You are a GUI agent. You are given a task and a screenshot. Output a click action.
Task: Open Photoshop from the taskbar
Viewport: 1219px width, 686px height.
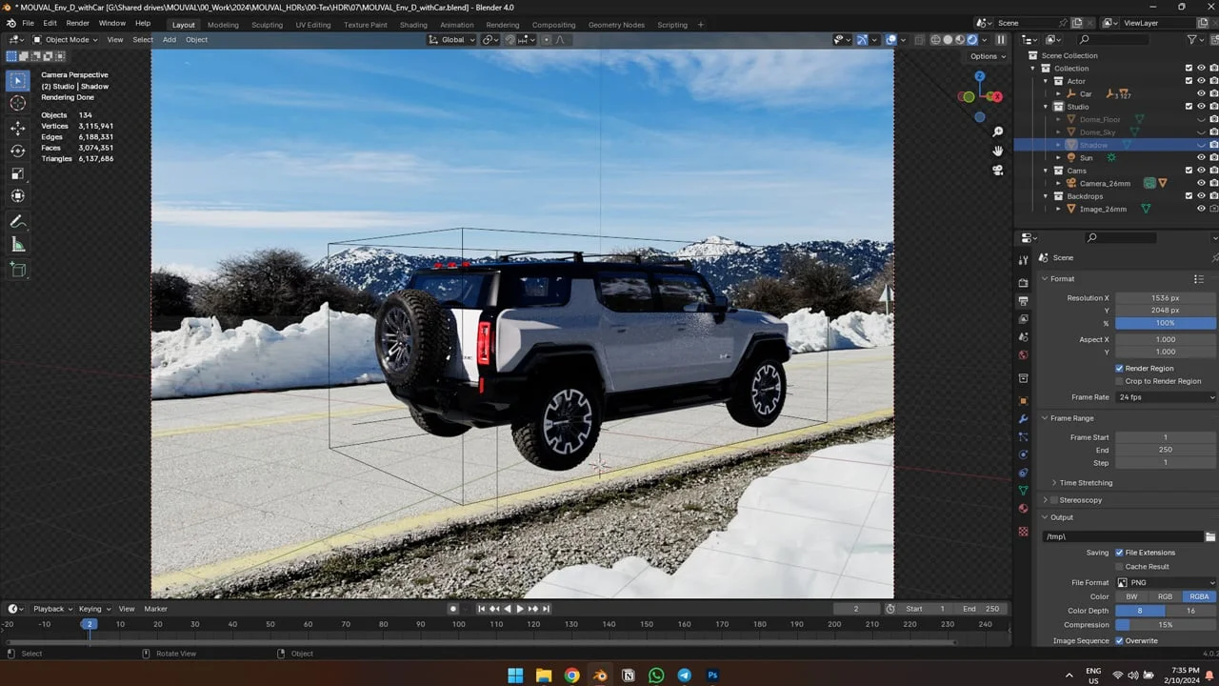pos(712,676)
